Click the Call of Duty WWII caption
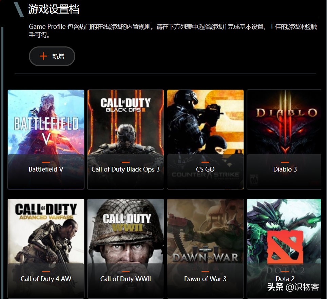The width and height of the screenshot is (327, 299). tap(126, 279)
